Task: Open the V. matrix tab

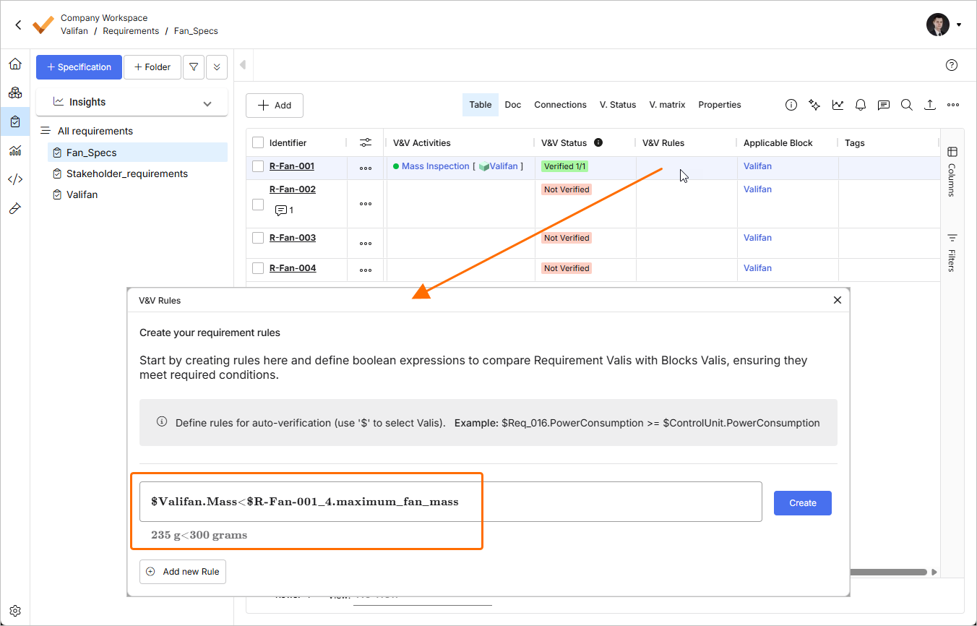Action: coord(666,105)
